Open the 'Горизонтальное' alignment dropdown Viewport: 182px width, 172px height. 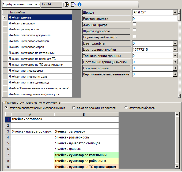click(175, 68)
